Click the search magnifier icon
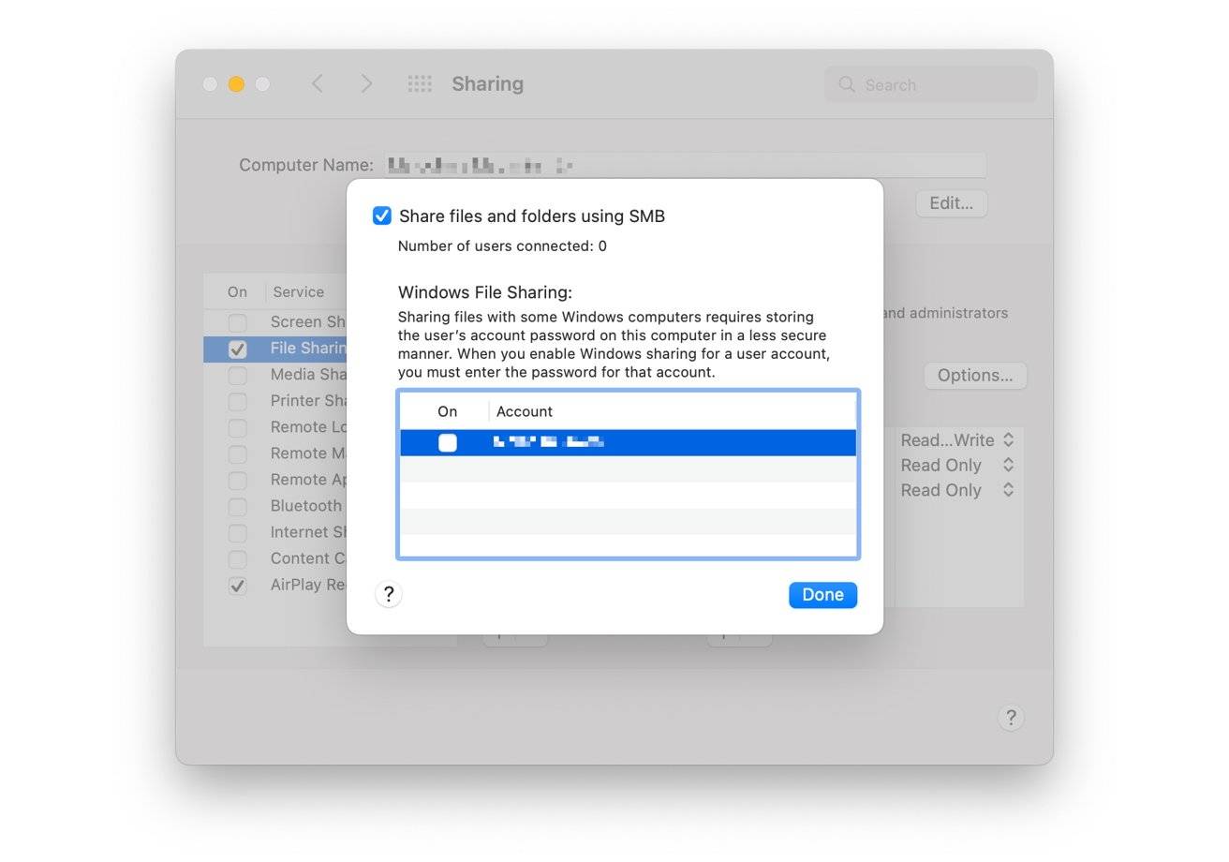This screenshot has height=862, width=1229. coord(847,84)
